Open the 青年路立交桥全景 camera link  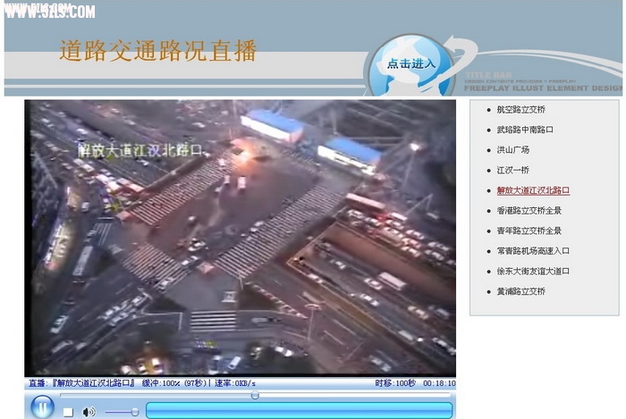pos(529,230)
